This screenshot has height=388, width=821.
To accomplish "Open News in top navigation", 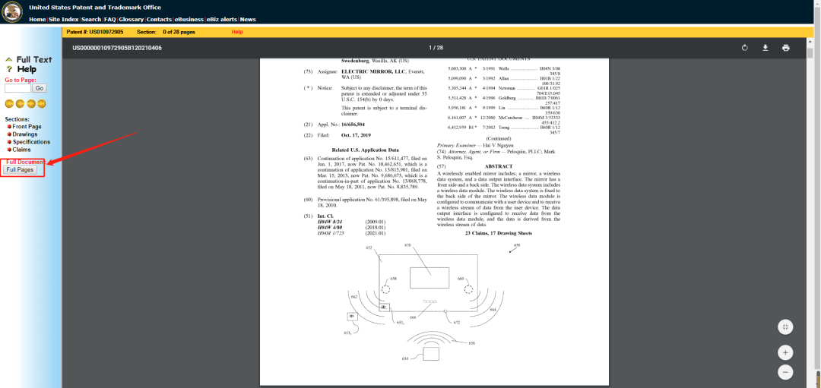I will tap(248, 19).
